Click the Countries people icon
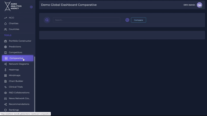Viewport: 207px width, 116px height. point(5,29)
